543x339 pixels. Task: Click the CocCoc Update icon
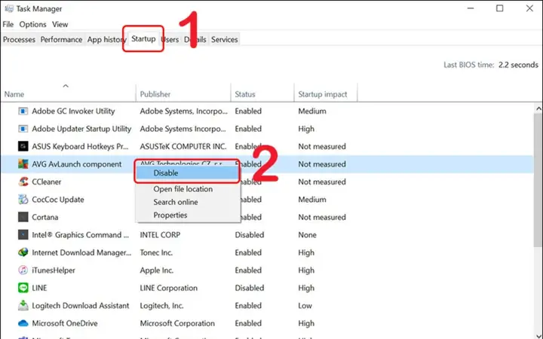tap(23, 199)
